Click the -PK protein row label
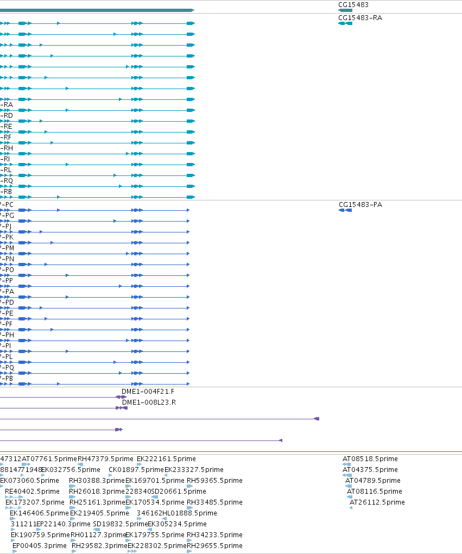 point(7,237)
